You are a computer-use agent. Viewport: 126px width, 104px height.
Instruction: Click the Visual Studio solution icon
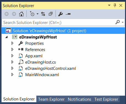click(x=9, y=31)
